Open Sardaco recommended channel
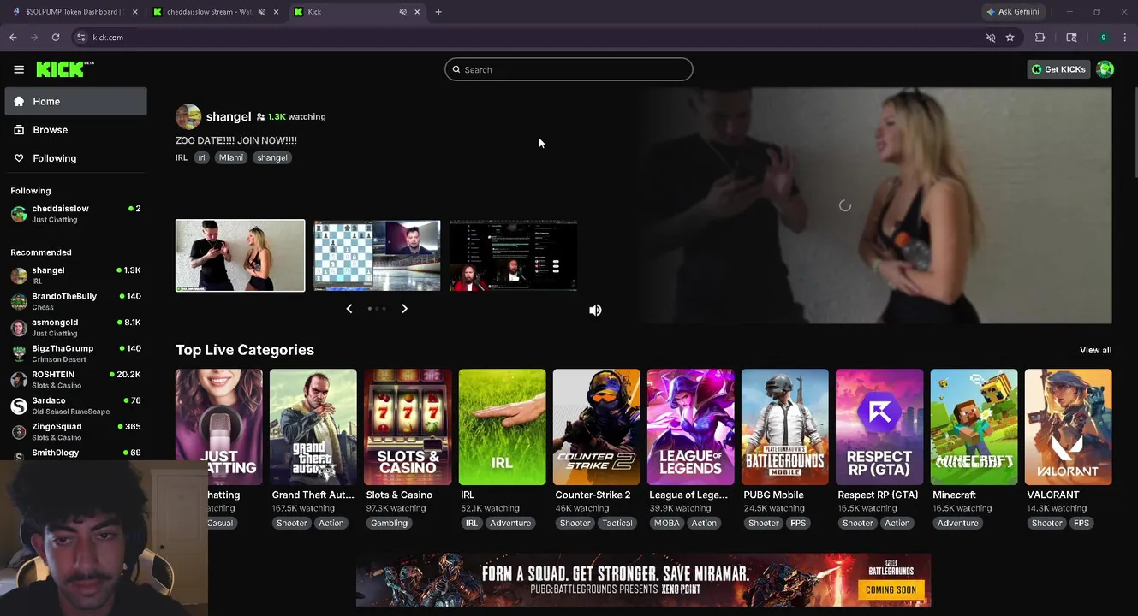The height and width of the screenshot is (616, 1138). click(x=75, y=406)
